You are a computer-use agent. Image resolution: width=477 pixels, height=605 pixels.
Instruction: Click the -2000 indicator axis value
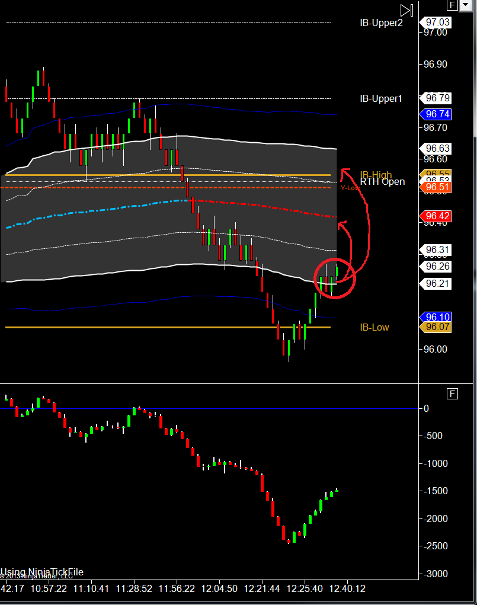[x=436, y=519]
